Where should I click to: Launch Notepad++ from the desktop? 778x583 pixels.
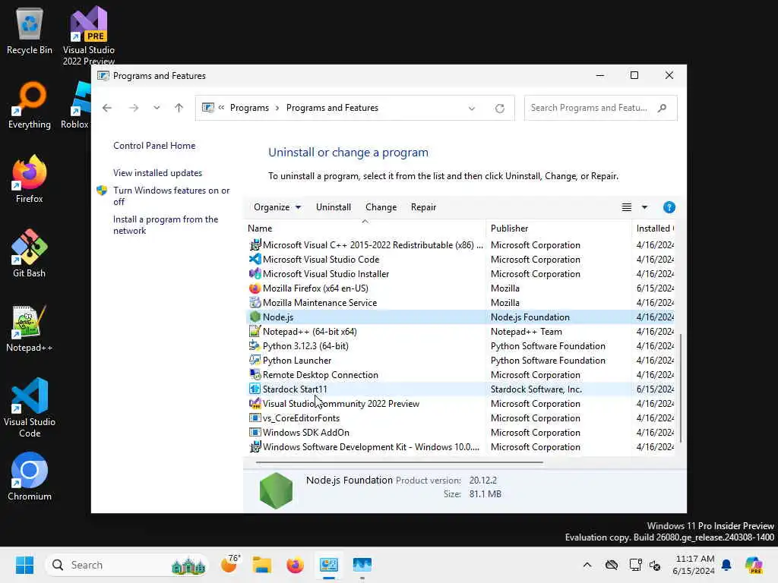click(x=30, y=328)
